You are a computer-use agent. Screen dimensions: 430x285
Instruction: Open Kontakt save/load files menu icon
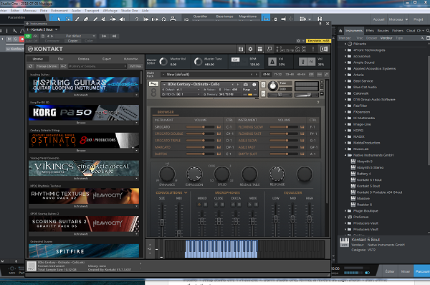241,50
